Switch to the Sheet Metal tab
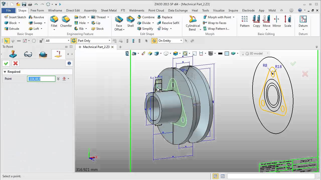The height and width of the screenshot is (180, 321). (109, 10)
